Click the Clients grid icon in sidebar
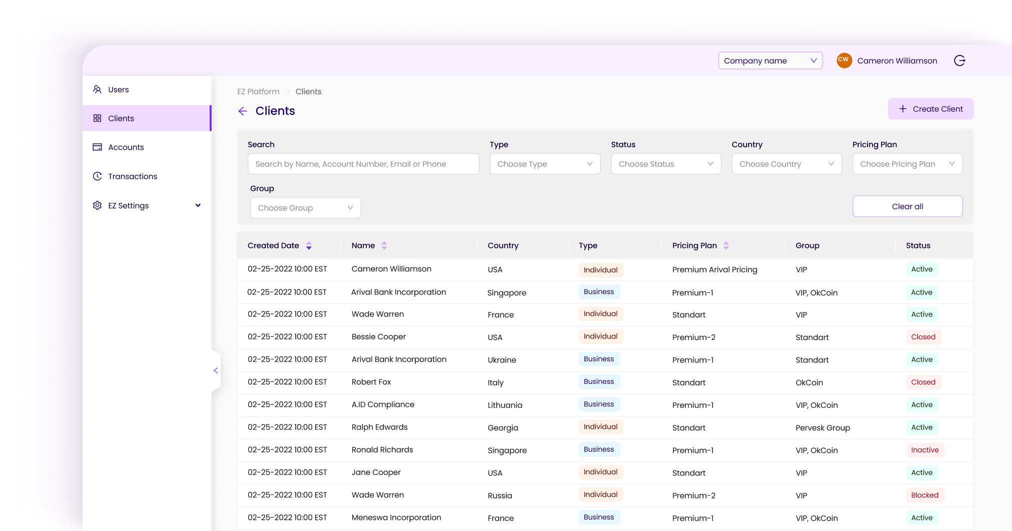The image size is (1012, 531). pyautogui.click(x=97, y=118)
